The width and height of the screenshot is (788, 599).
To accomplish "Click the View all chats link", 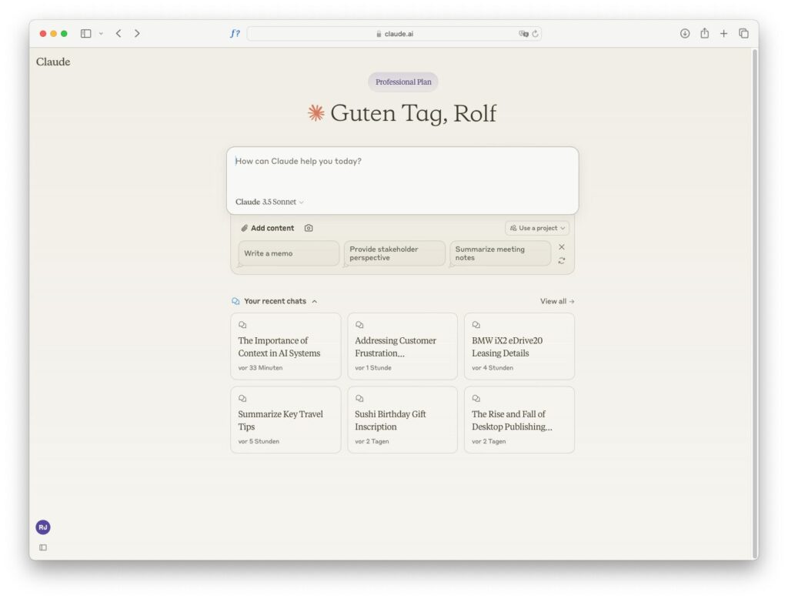I will point(557,301).
